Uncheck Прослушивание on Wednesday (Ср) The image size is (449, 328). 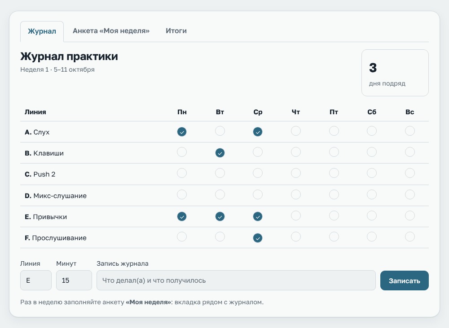click(258, 238)
